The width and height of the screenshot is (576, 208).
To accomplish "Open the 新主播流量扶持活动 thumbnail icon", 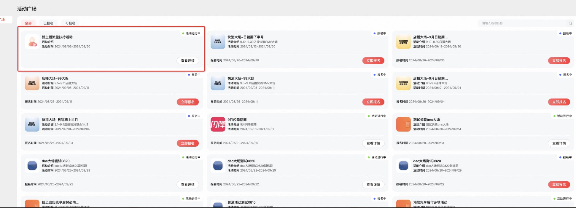I will 32,42.
